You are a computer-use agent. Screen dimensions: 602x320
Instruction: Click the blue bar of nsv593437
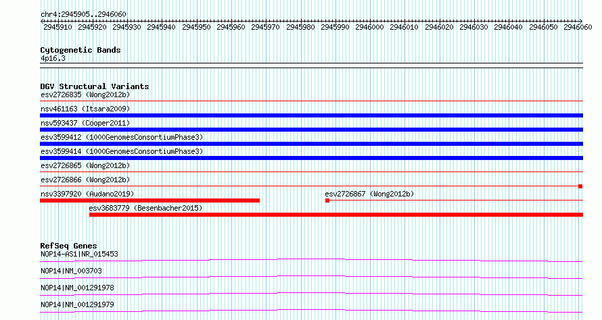(311, 130)
